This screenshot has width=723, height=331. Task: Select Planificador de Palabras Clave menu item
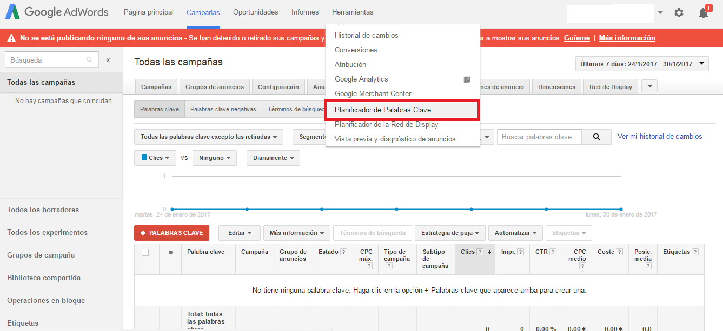click(x=402, y=110)
